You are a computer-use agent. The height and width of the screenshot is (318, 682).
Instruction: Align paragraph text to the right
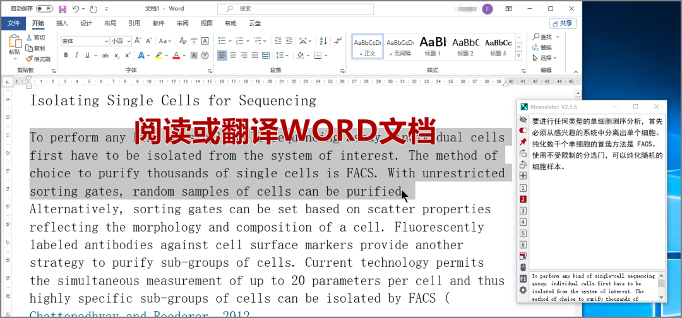click(244, 55)
